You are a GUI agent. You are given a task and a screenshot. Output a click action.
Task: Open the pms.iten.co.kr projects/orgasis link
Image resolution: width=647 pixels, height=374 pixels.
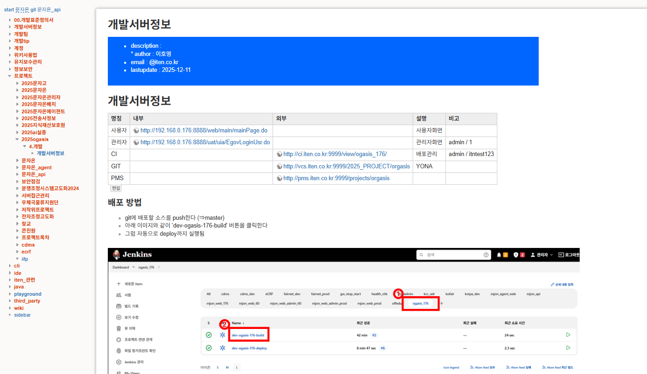336,178
